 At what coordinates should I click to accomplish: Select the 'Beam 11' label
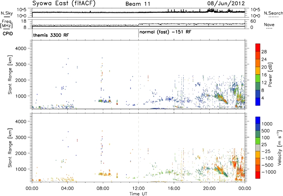pyautogui.click(x=138, y=4)
